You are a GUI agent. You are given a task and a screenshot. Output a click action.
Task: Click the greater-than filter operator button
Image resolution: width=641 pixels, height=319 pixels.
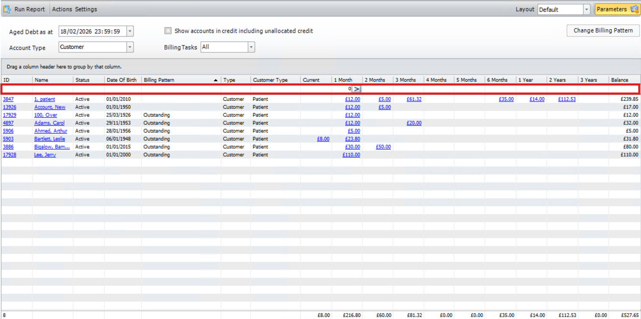point(357,89)
